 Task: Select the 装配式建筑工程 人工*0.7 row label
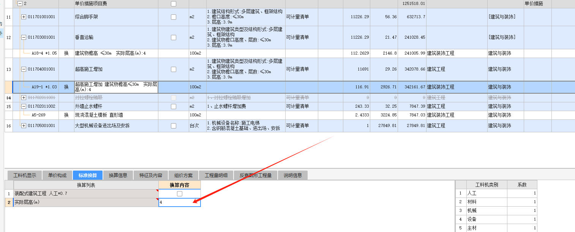[86, 194]
